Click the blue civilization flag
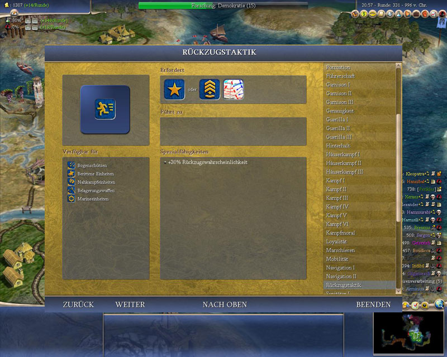 [441, 23]
